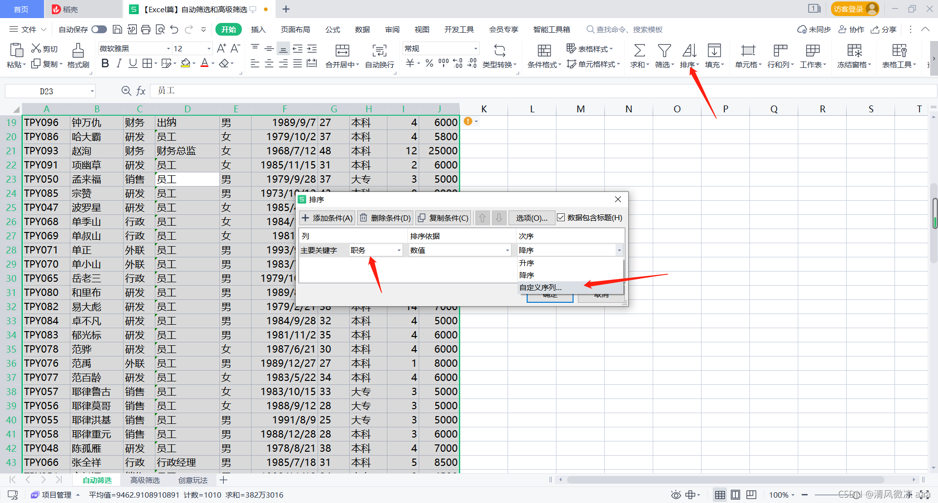Viewport: 938px width, 503px height.
Task: Click the horizontal scrollbar
Action: click(x=725, y=480)
